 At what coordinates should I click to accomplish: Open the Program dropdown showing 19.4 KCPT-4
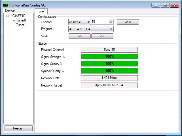(x=91, y=29)
